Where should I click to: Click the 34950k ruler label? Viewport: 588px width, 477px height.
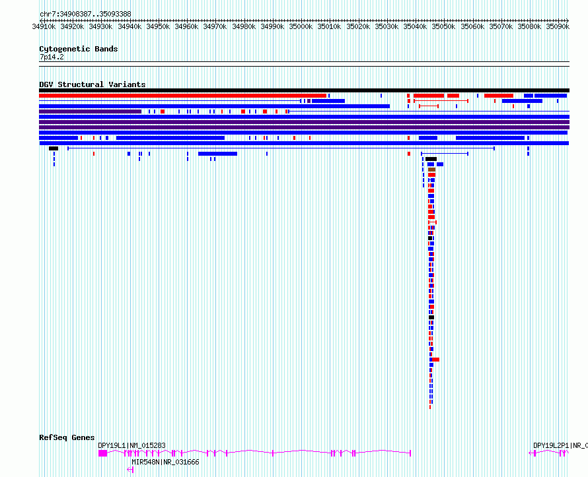(158, 26)
